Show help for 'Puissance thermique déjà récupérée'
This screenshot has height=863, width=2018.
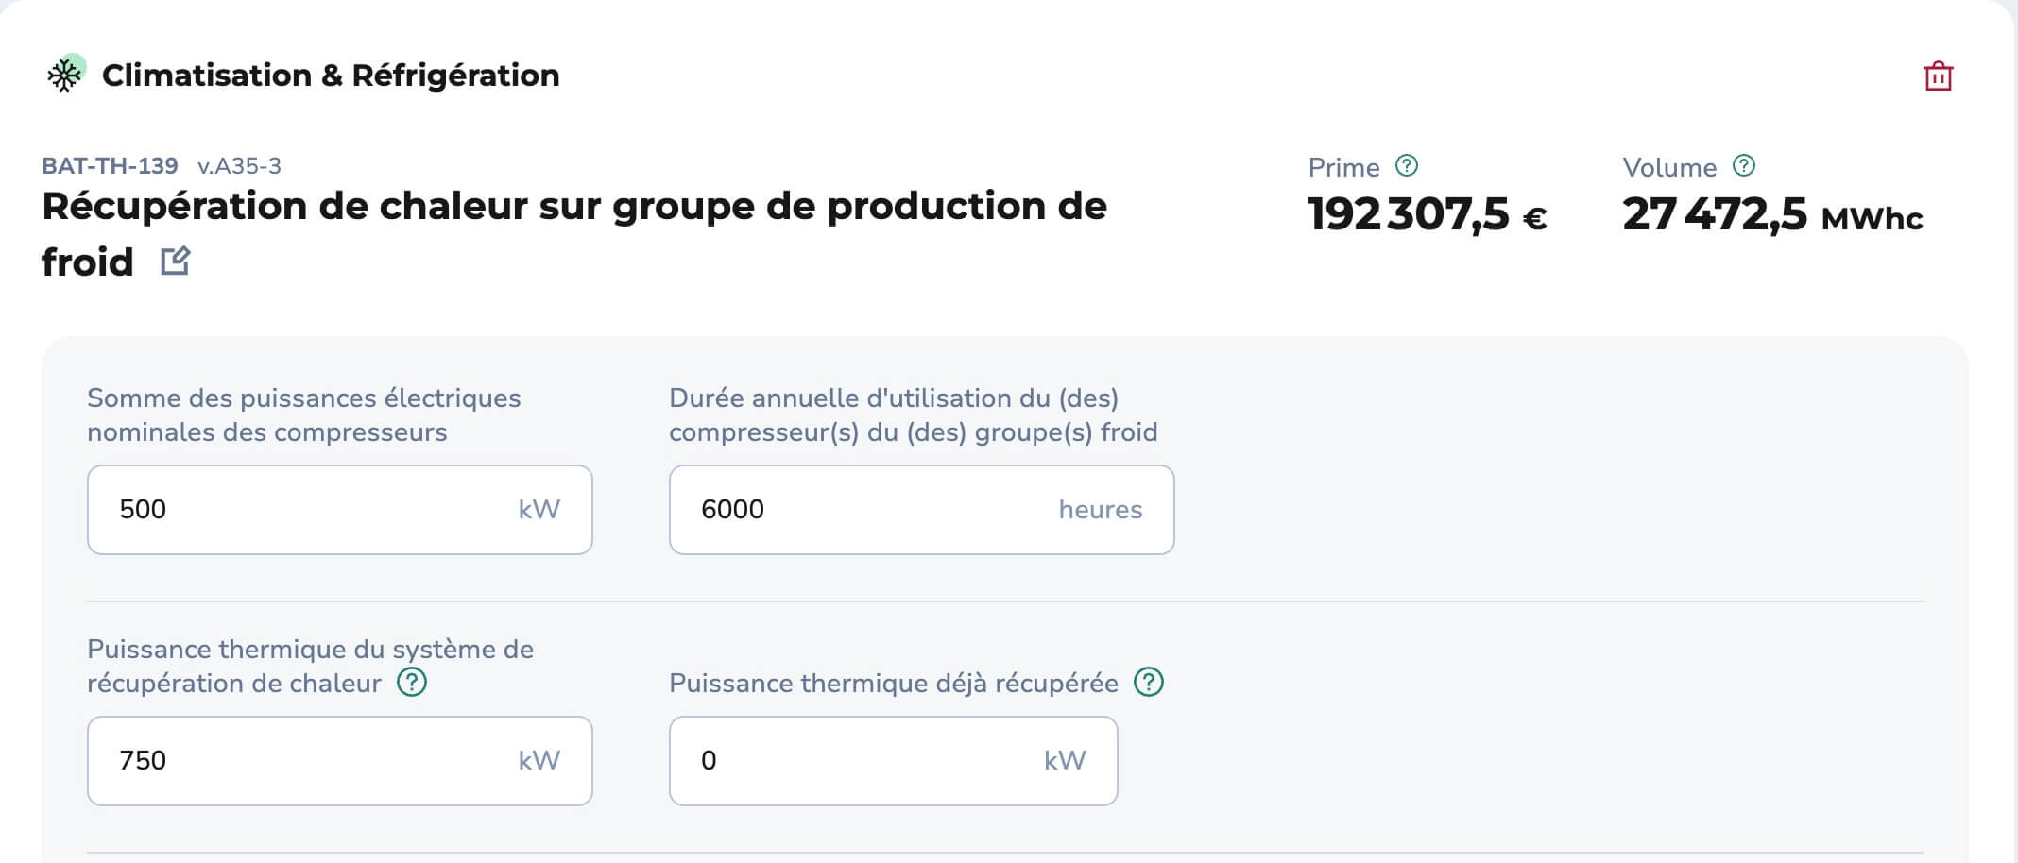coord(1149,682)
